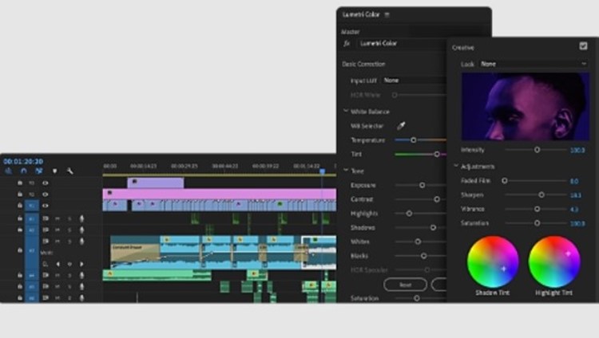Toggle sync lock icon on audio track A2

pos(46,230)
